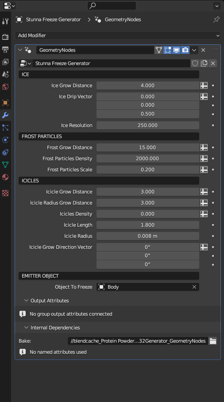Clear the Body object from Object To Freeze
224x402 pixels.
194,287
